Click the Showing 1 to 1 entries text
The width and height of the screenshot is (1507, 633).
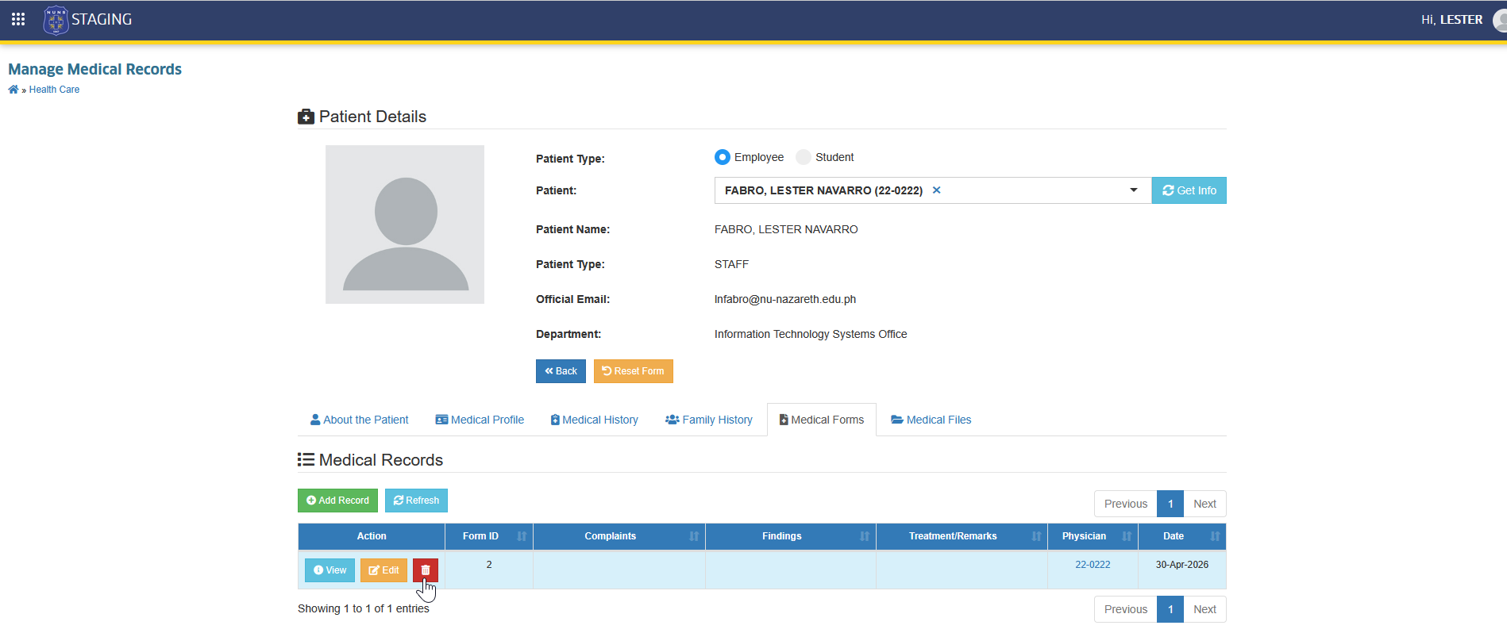click(364, 608)
